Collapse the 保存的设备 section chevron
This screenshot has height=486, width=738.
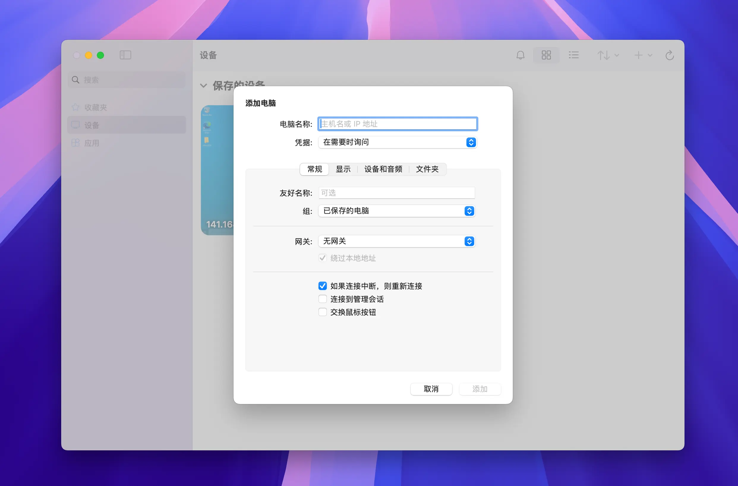[204, 86]
